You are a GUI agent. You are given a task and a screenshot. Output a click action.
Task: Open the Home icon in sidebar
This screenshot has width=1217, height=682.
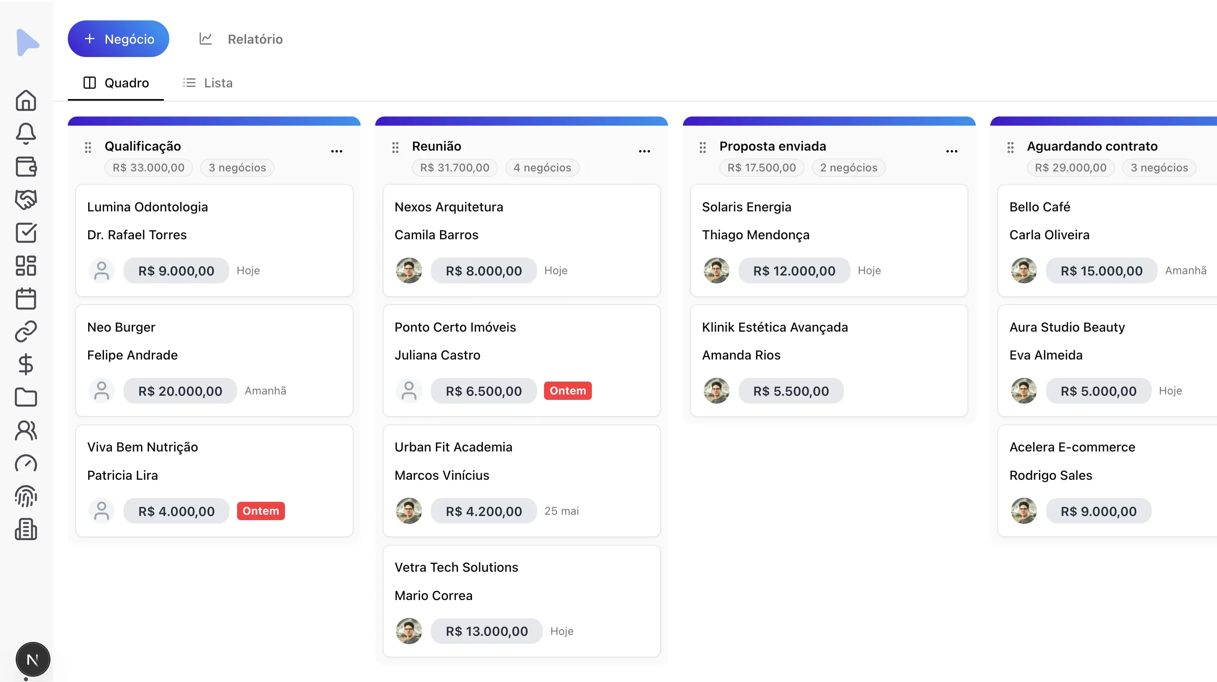coord(25,100)
